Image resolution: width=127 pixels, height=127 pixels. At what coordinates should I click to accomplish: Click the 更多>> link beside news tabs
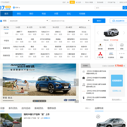point(88,108)
